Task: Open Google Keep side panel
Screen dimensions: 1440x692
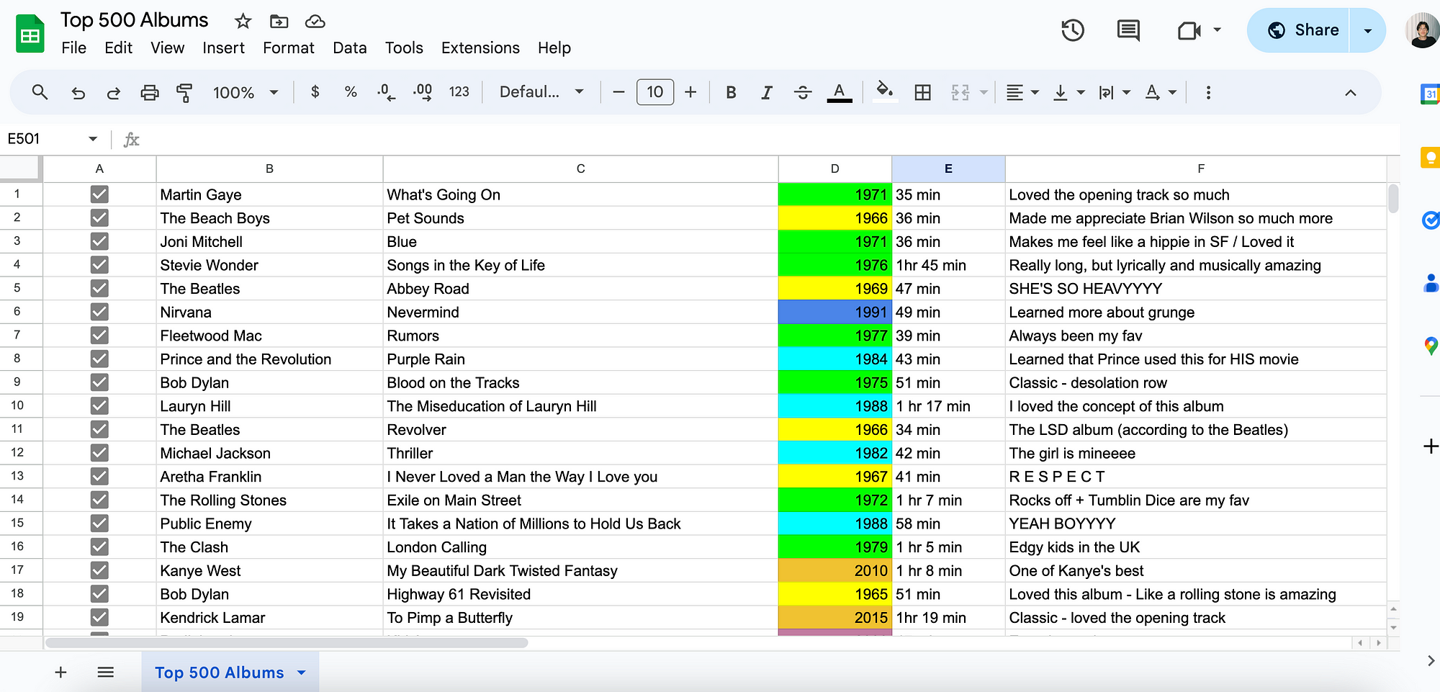Action: (1430, 158)
